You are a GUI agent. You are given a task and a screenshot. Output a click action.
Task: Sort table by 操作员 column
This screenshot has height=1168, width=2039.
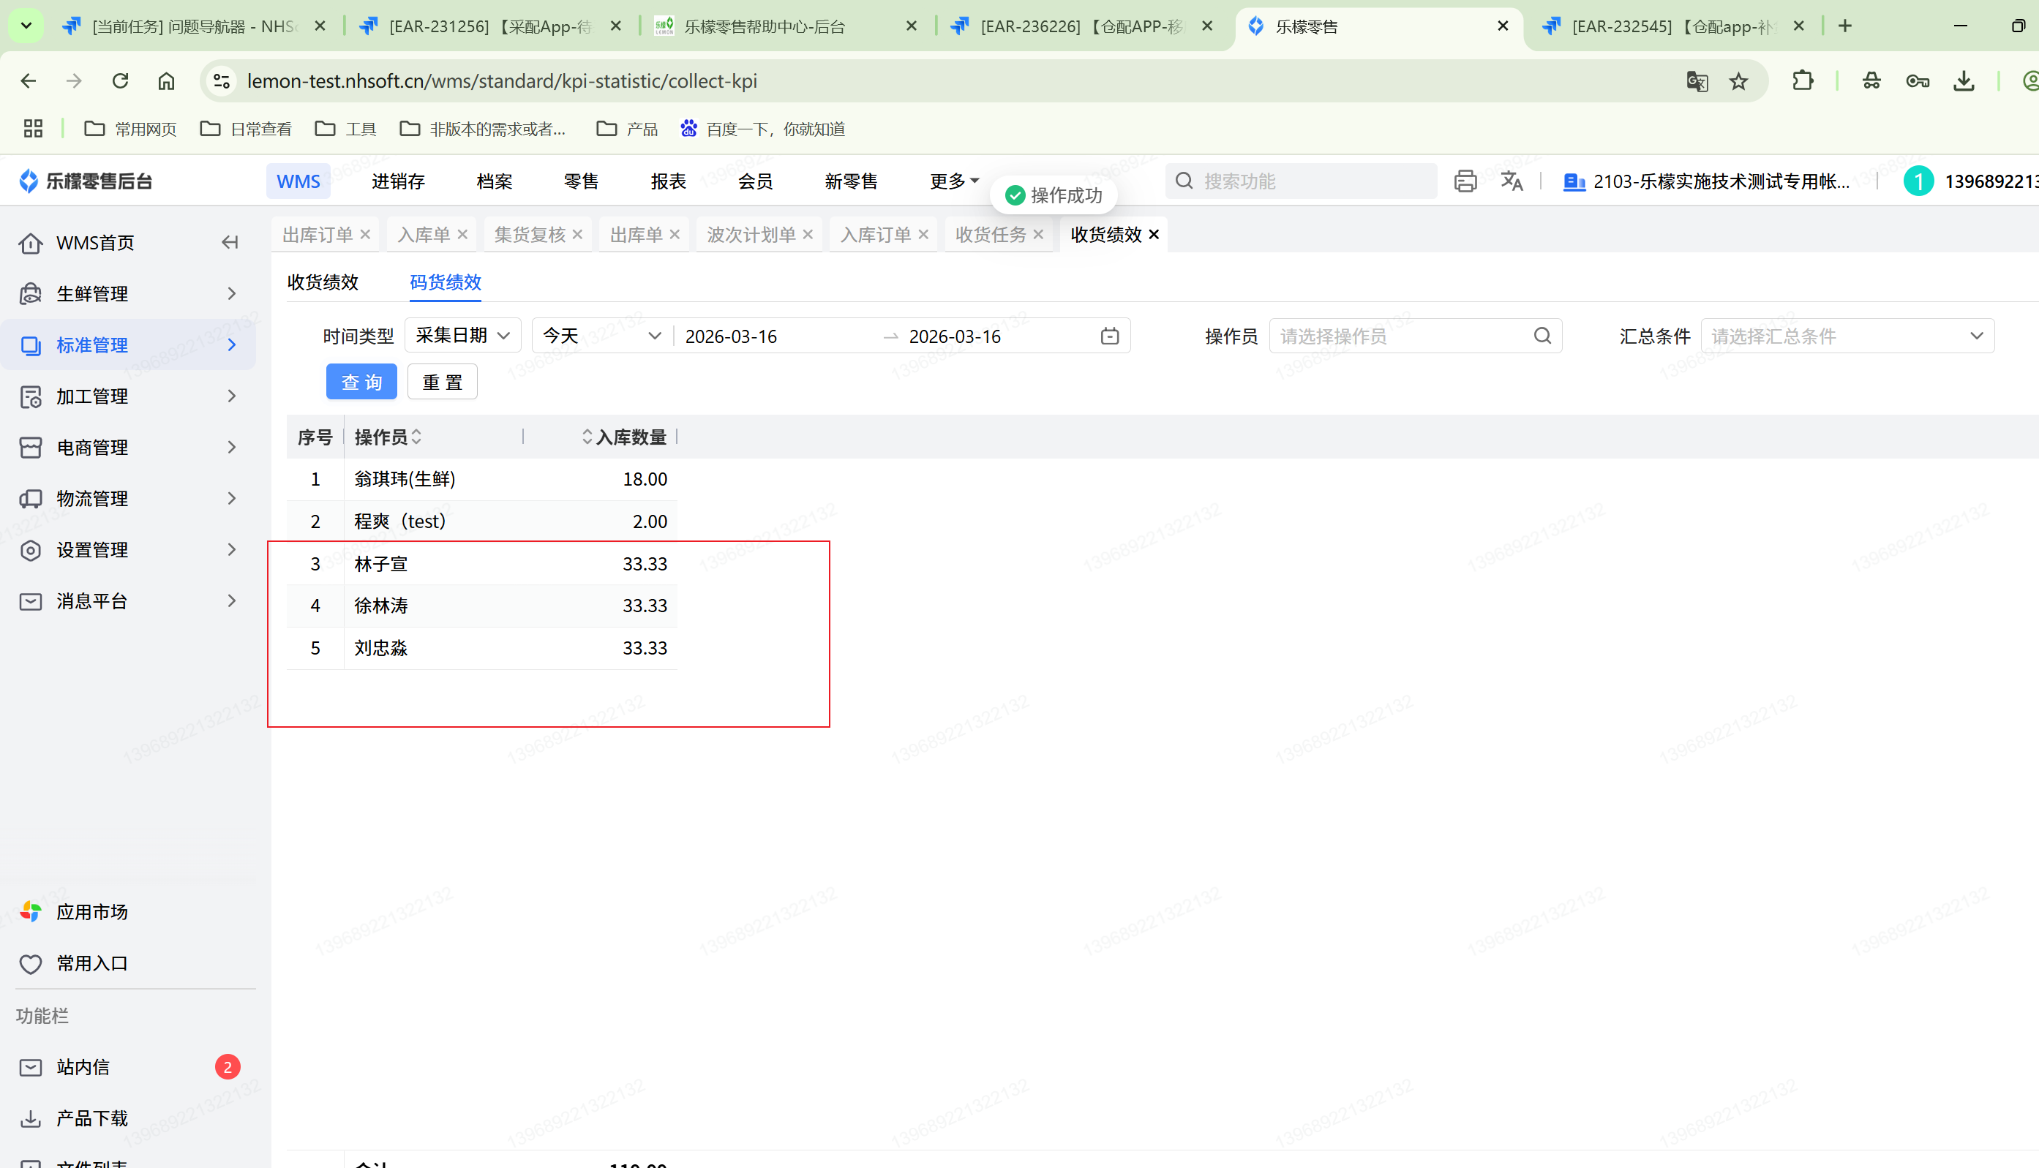click(x=416, y=437)
